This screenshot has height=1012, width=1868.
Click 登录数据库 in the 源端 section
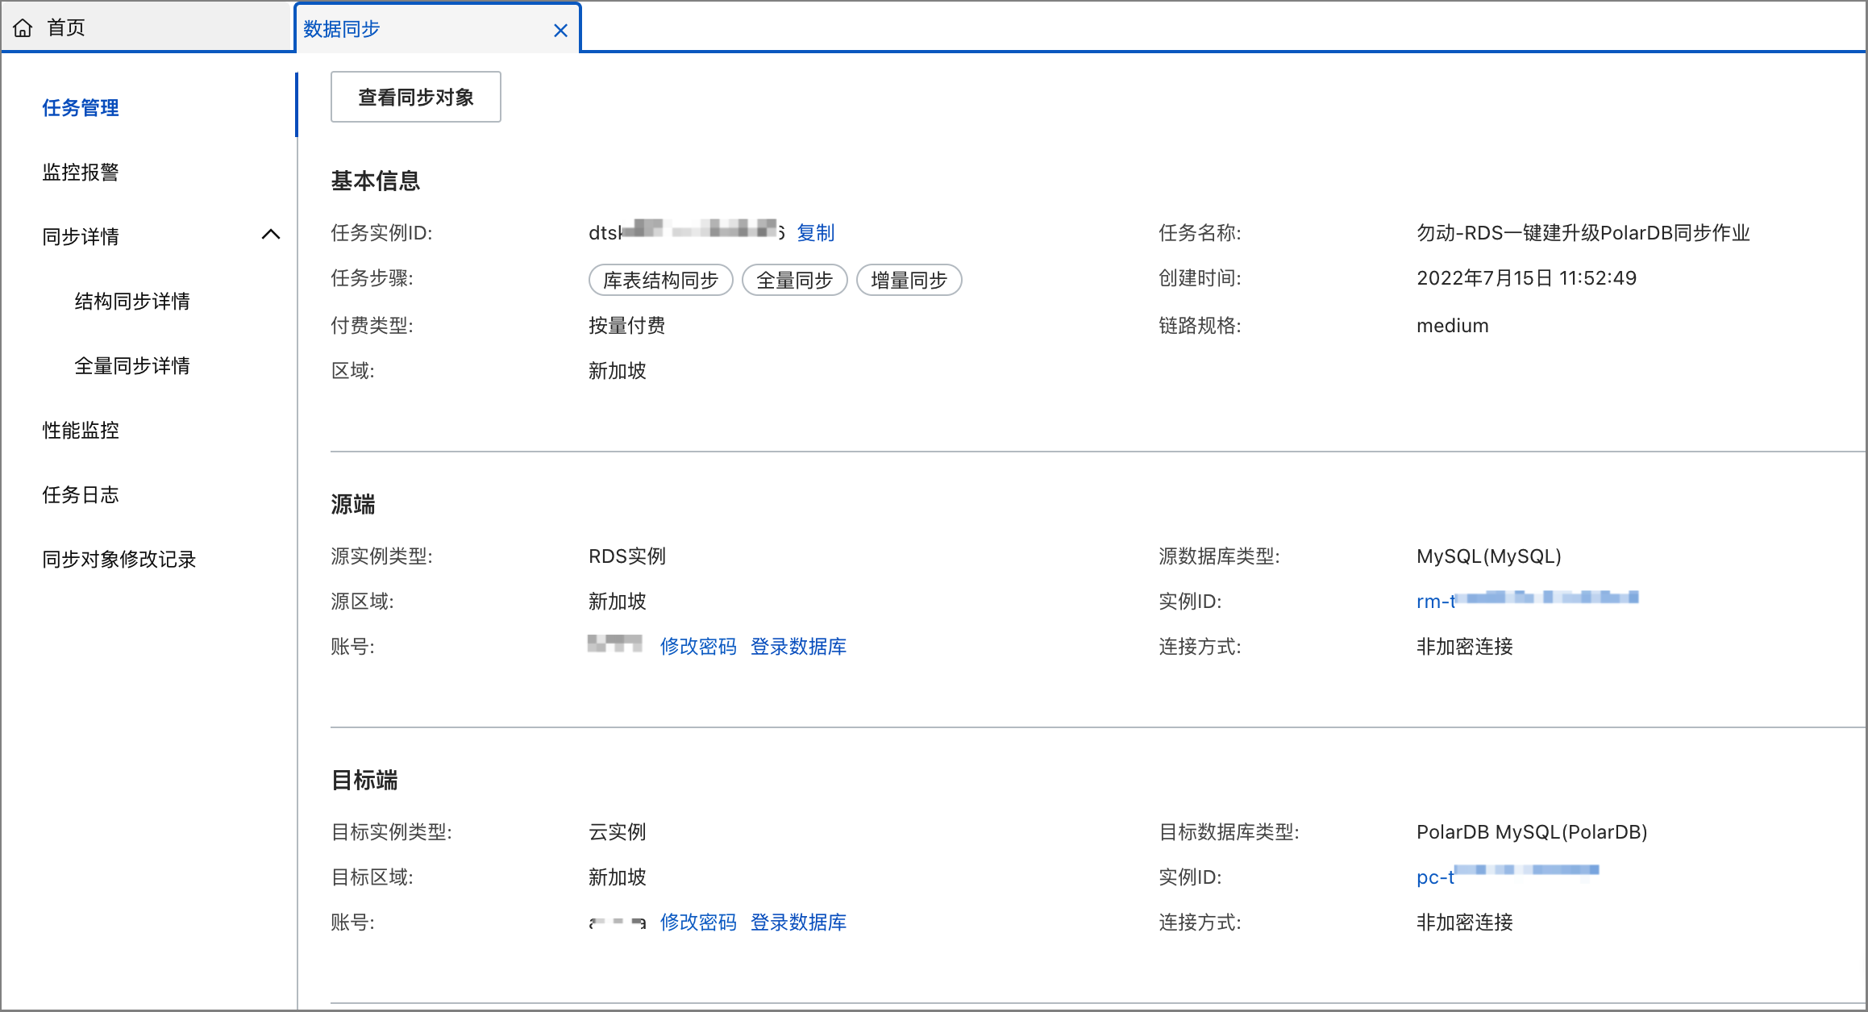(798, 646)
